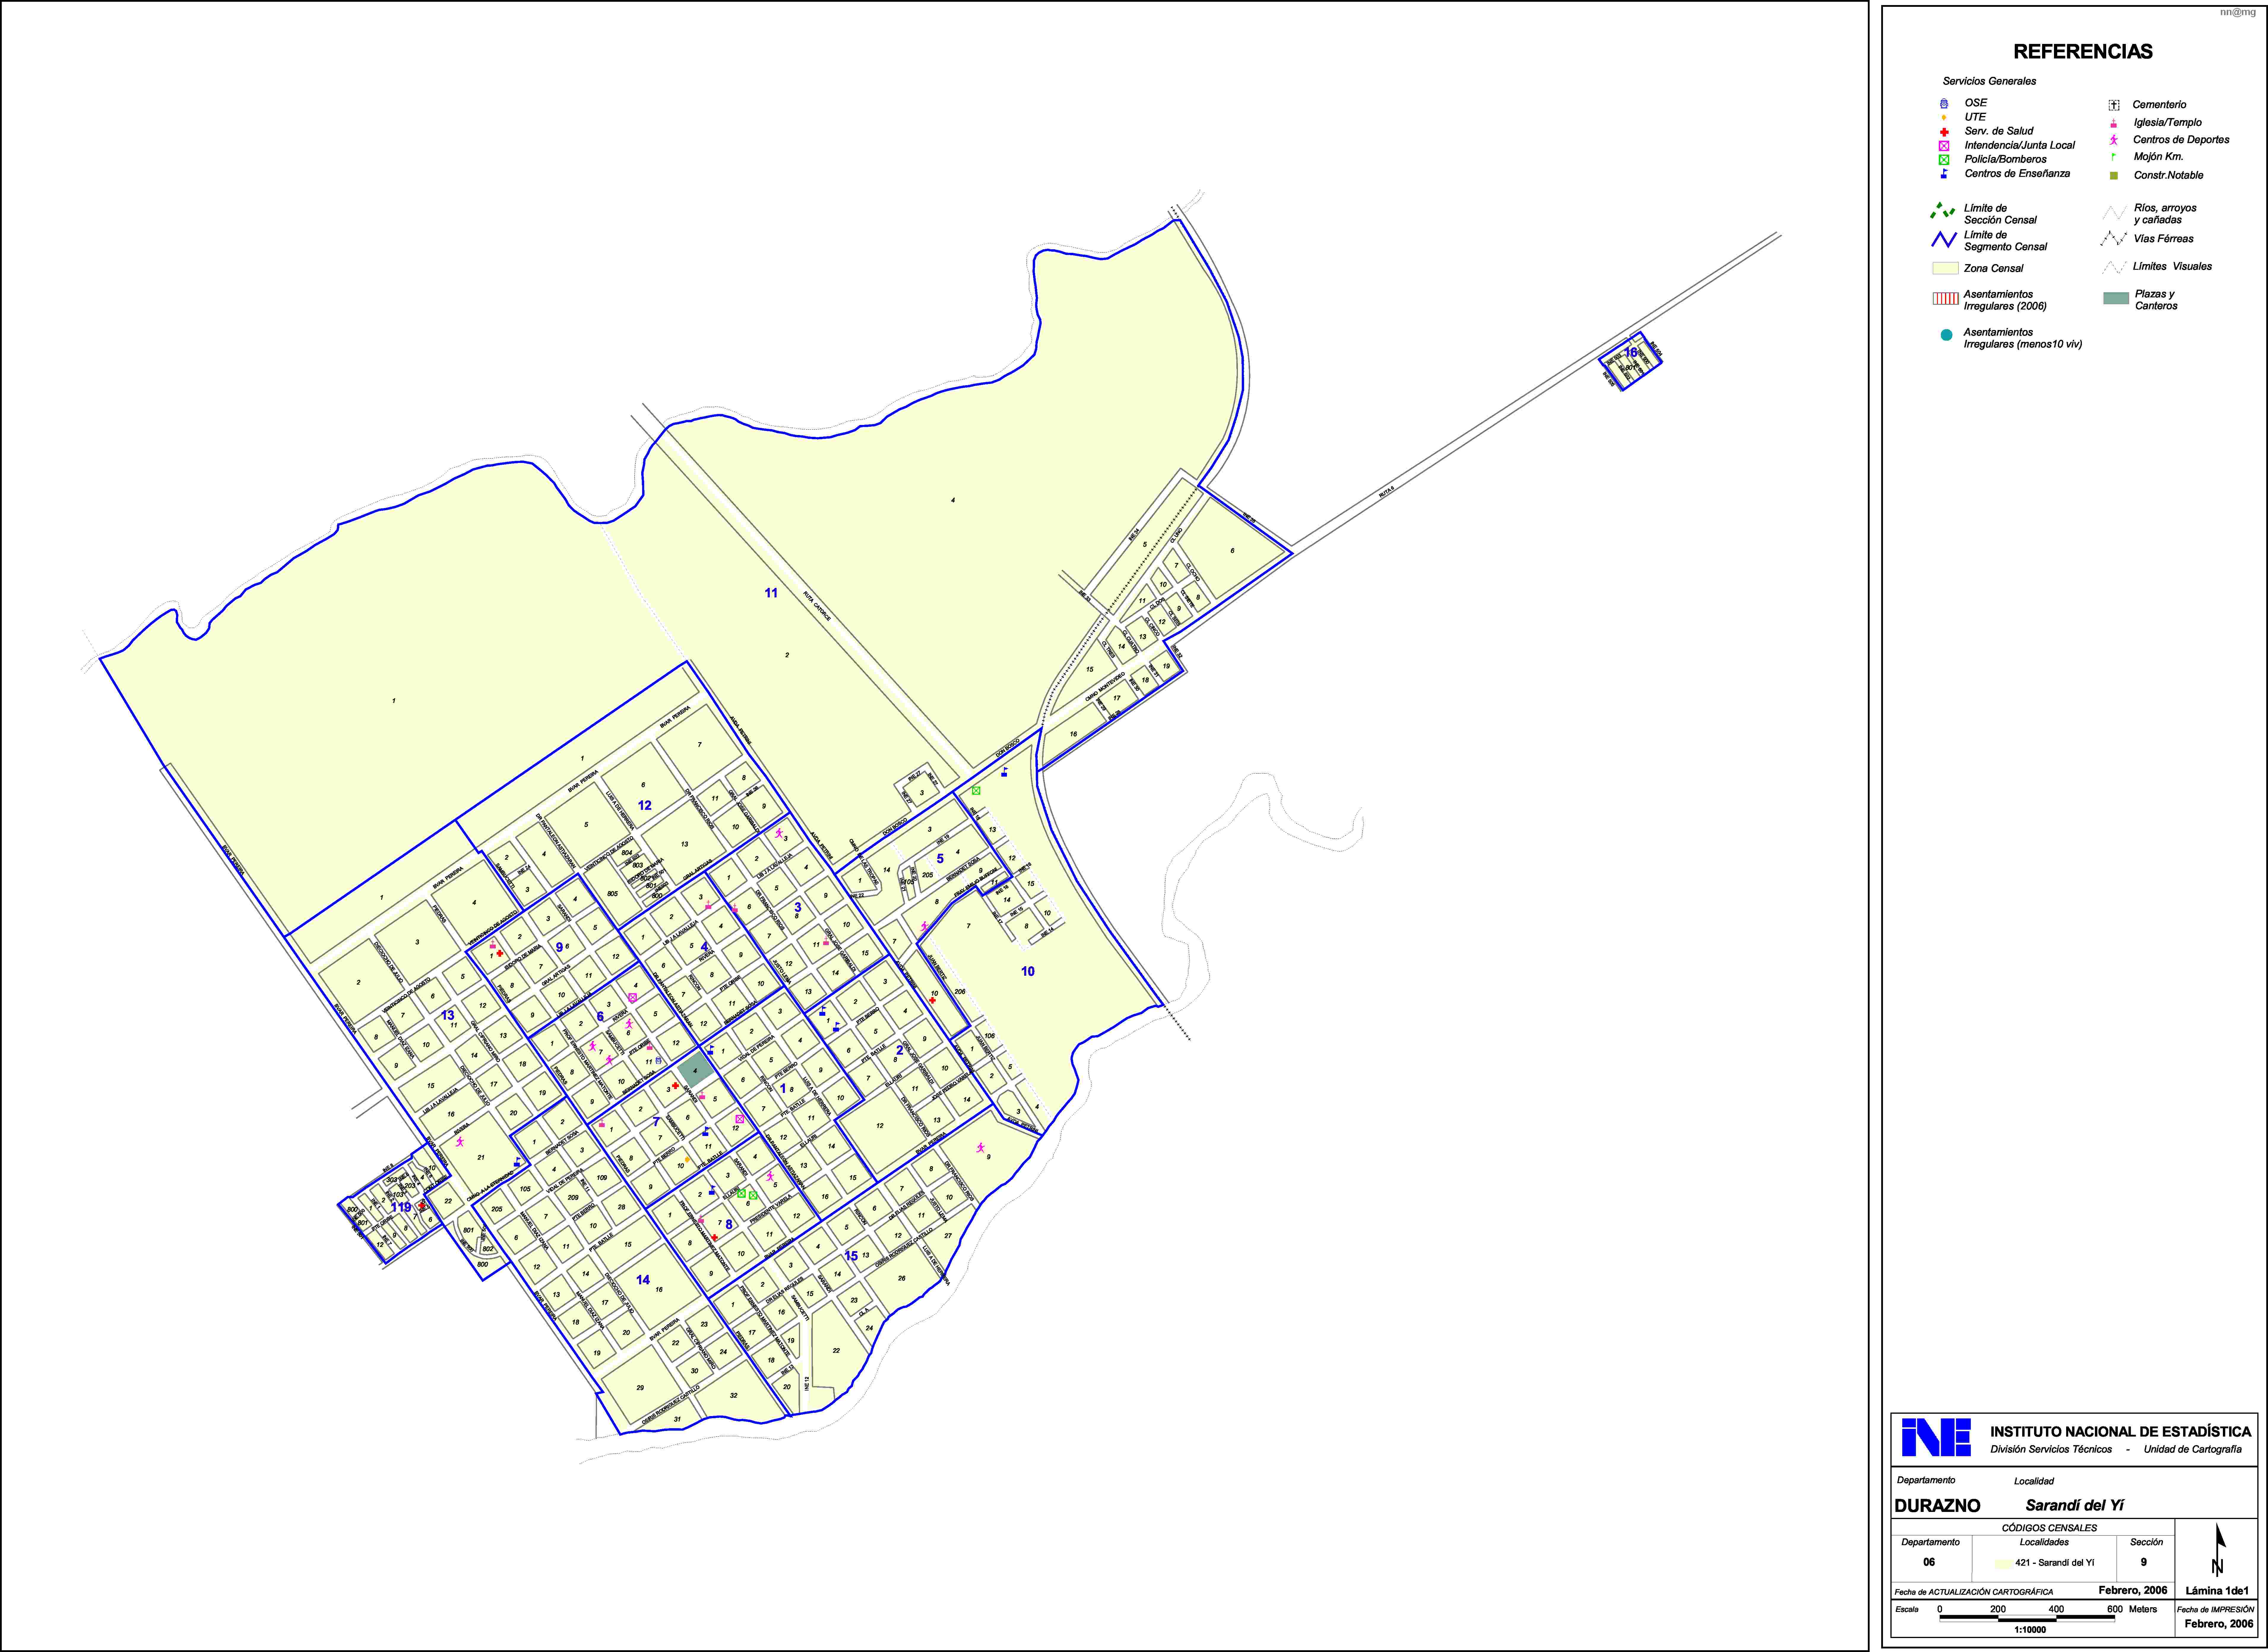Click the pink Iglesia/Templo legend symbol
Viewport: 2268px width, 1652px height.
pos(2114,123)
